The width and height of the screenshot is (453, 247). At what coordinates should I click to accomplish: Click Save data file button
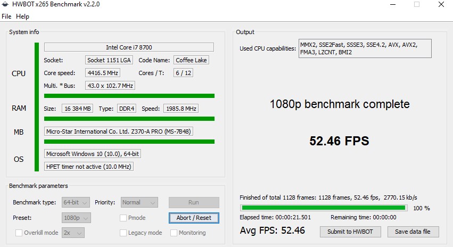(413, 232)
